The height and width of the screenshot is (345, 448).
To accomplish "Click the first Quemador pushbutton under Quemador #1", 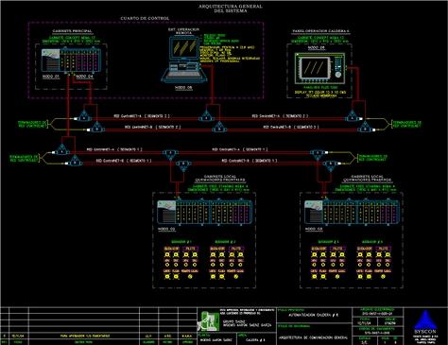I will point(167,254).
